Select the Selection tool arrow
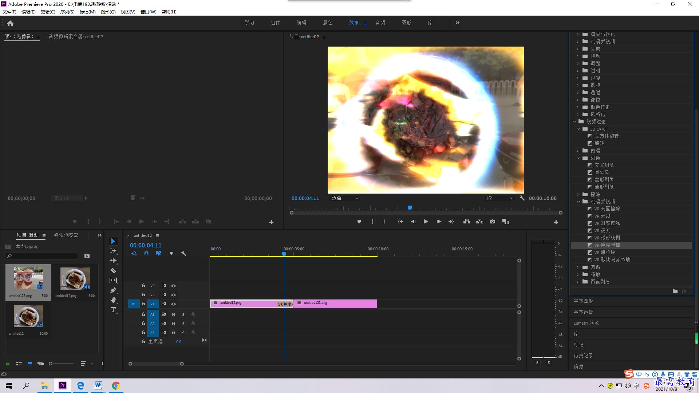 pyautogui.click(x=113, y=241)
